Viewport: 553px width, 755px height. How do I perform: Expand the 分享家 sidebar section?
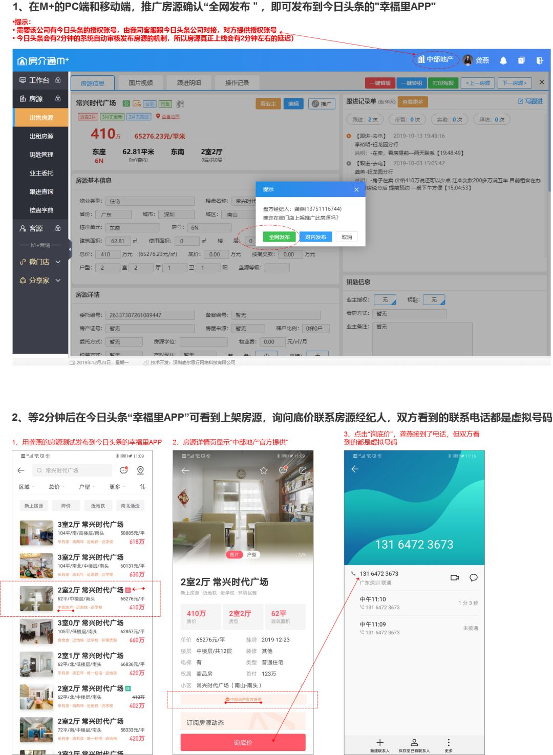tap(40, 280)
